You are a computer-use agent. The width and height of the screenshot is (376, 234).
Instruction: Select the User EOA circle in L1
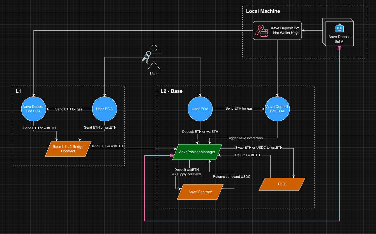coord(105,109)
